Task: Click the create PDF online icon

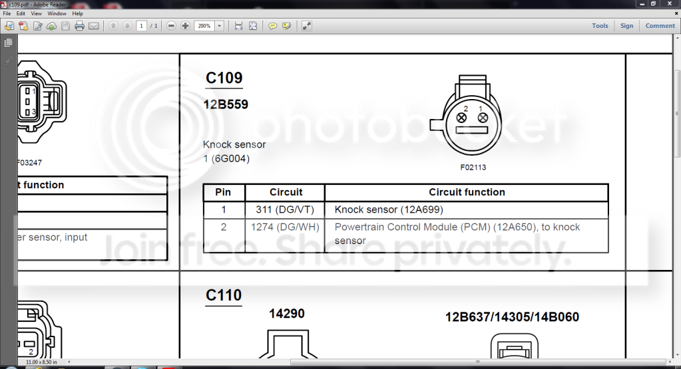Action: pos(23,26)
